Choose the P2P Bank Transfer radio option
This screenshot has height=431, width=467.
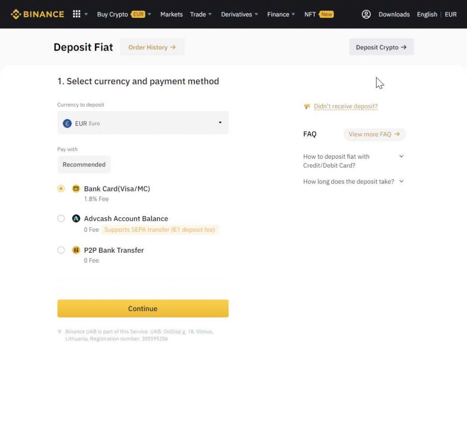coord(61,250)
